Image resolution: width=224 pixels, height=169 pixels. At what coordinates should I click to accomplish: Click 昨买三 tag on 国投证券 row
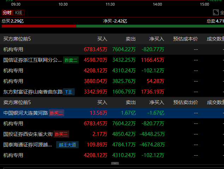(x=61, y=134)
